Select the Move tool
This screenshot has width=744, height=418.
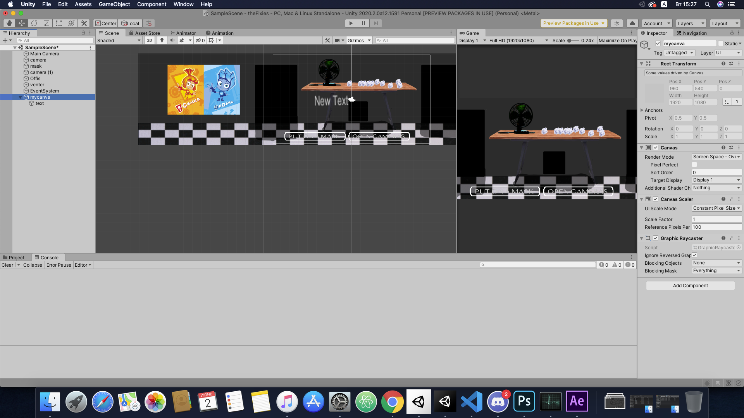(22, 23)
